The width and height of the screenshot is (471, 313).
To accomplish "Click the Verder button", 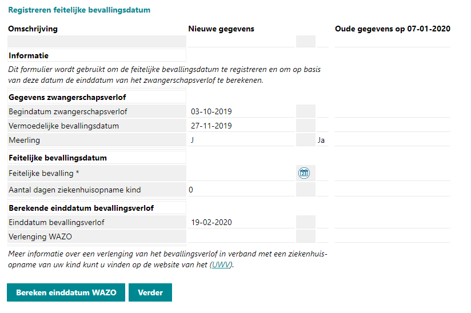I will pos(150,292).
